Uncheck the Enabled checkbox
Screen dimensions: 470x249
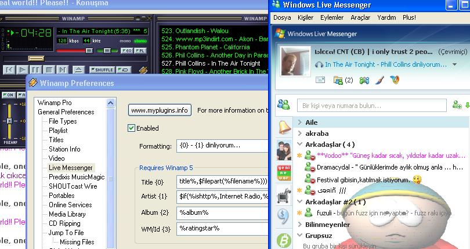click(131, 128)
